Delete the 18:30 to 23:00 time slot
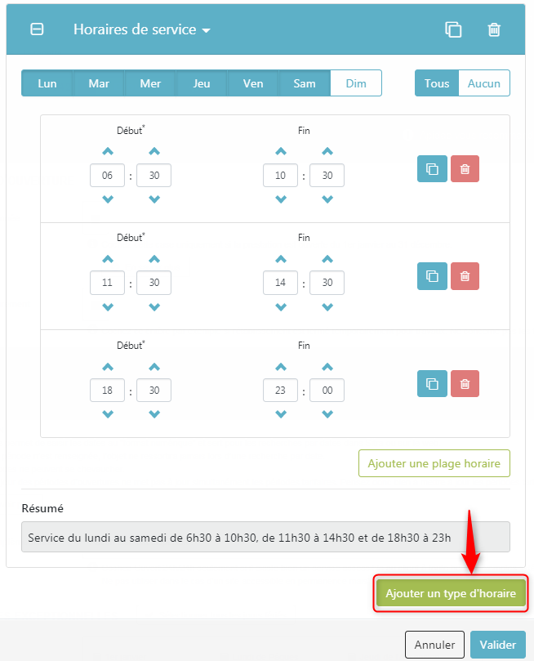Image resolution: width=534 pixels, height=661 pixels. [465, 384]
